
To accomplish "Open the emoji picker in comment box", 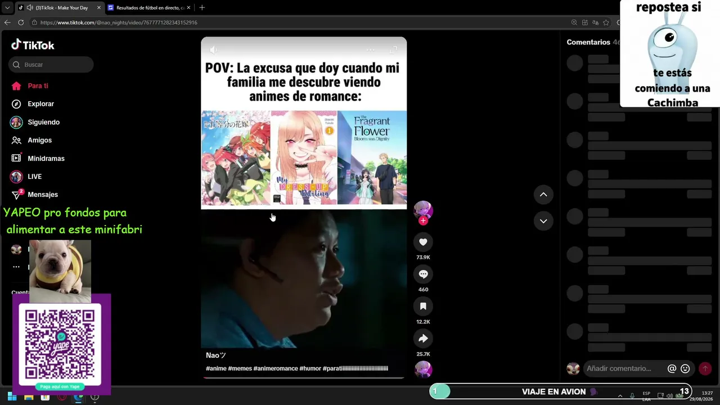I will [x=685, y=368].
